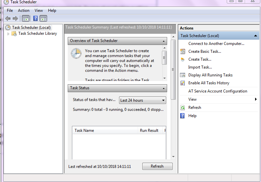261x182 pixels.
Task: Click the Task Scheduler Library folder icon
Action: coord(14,33)
